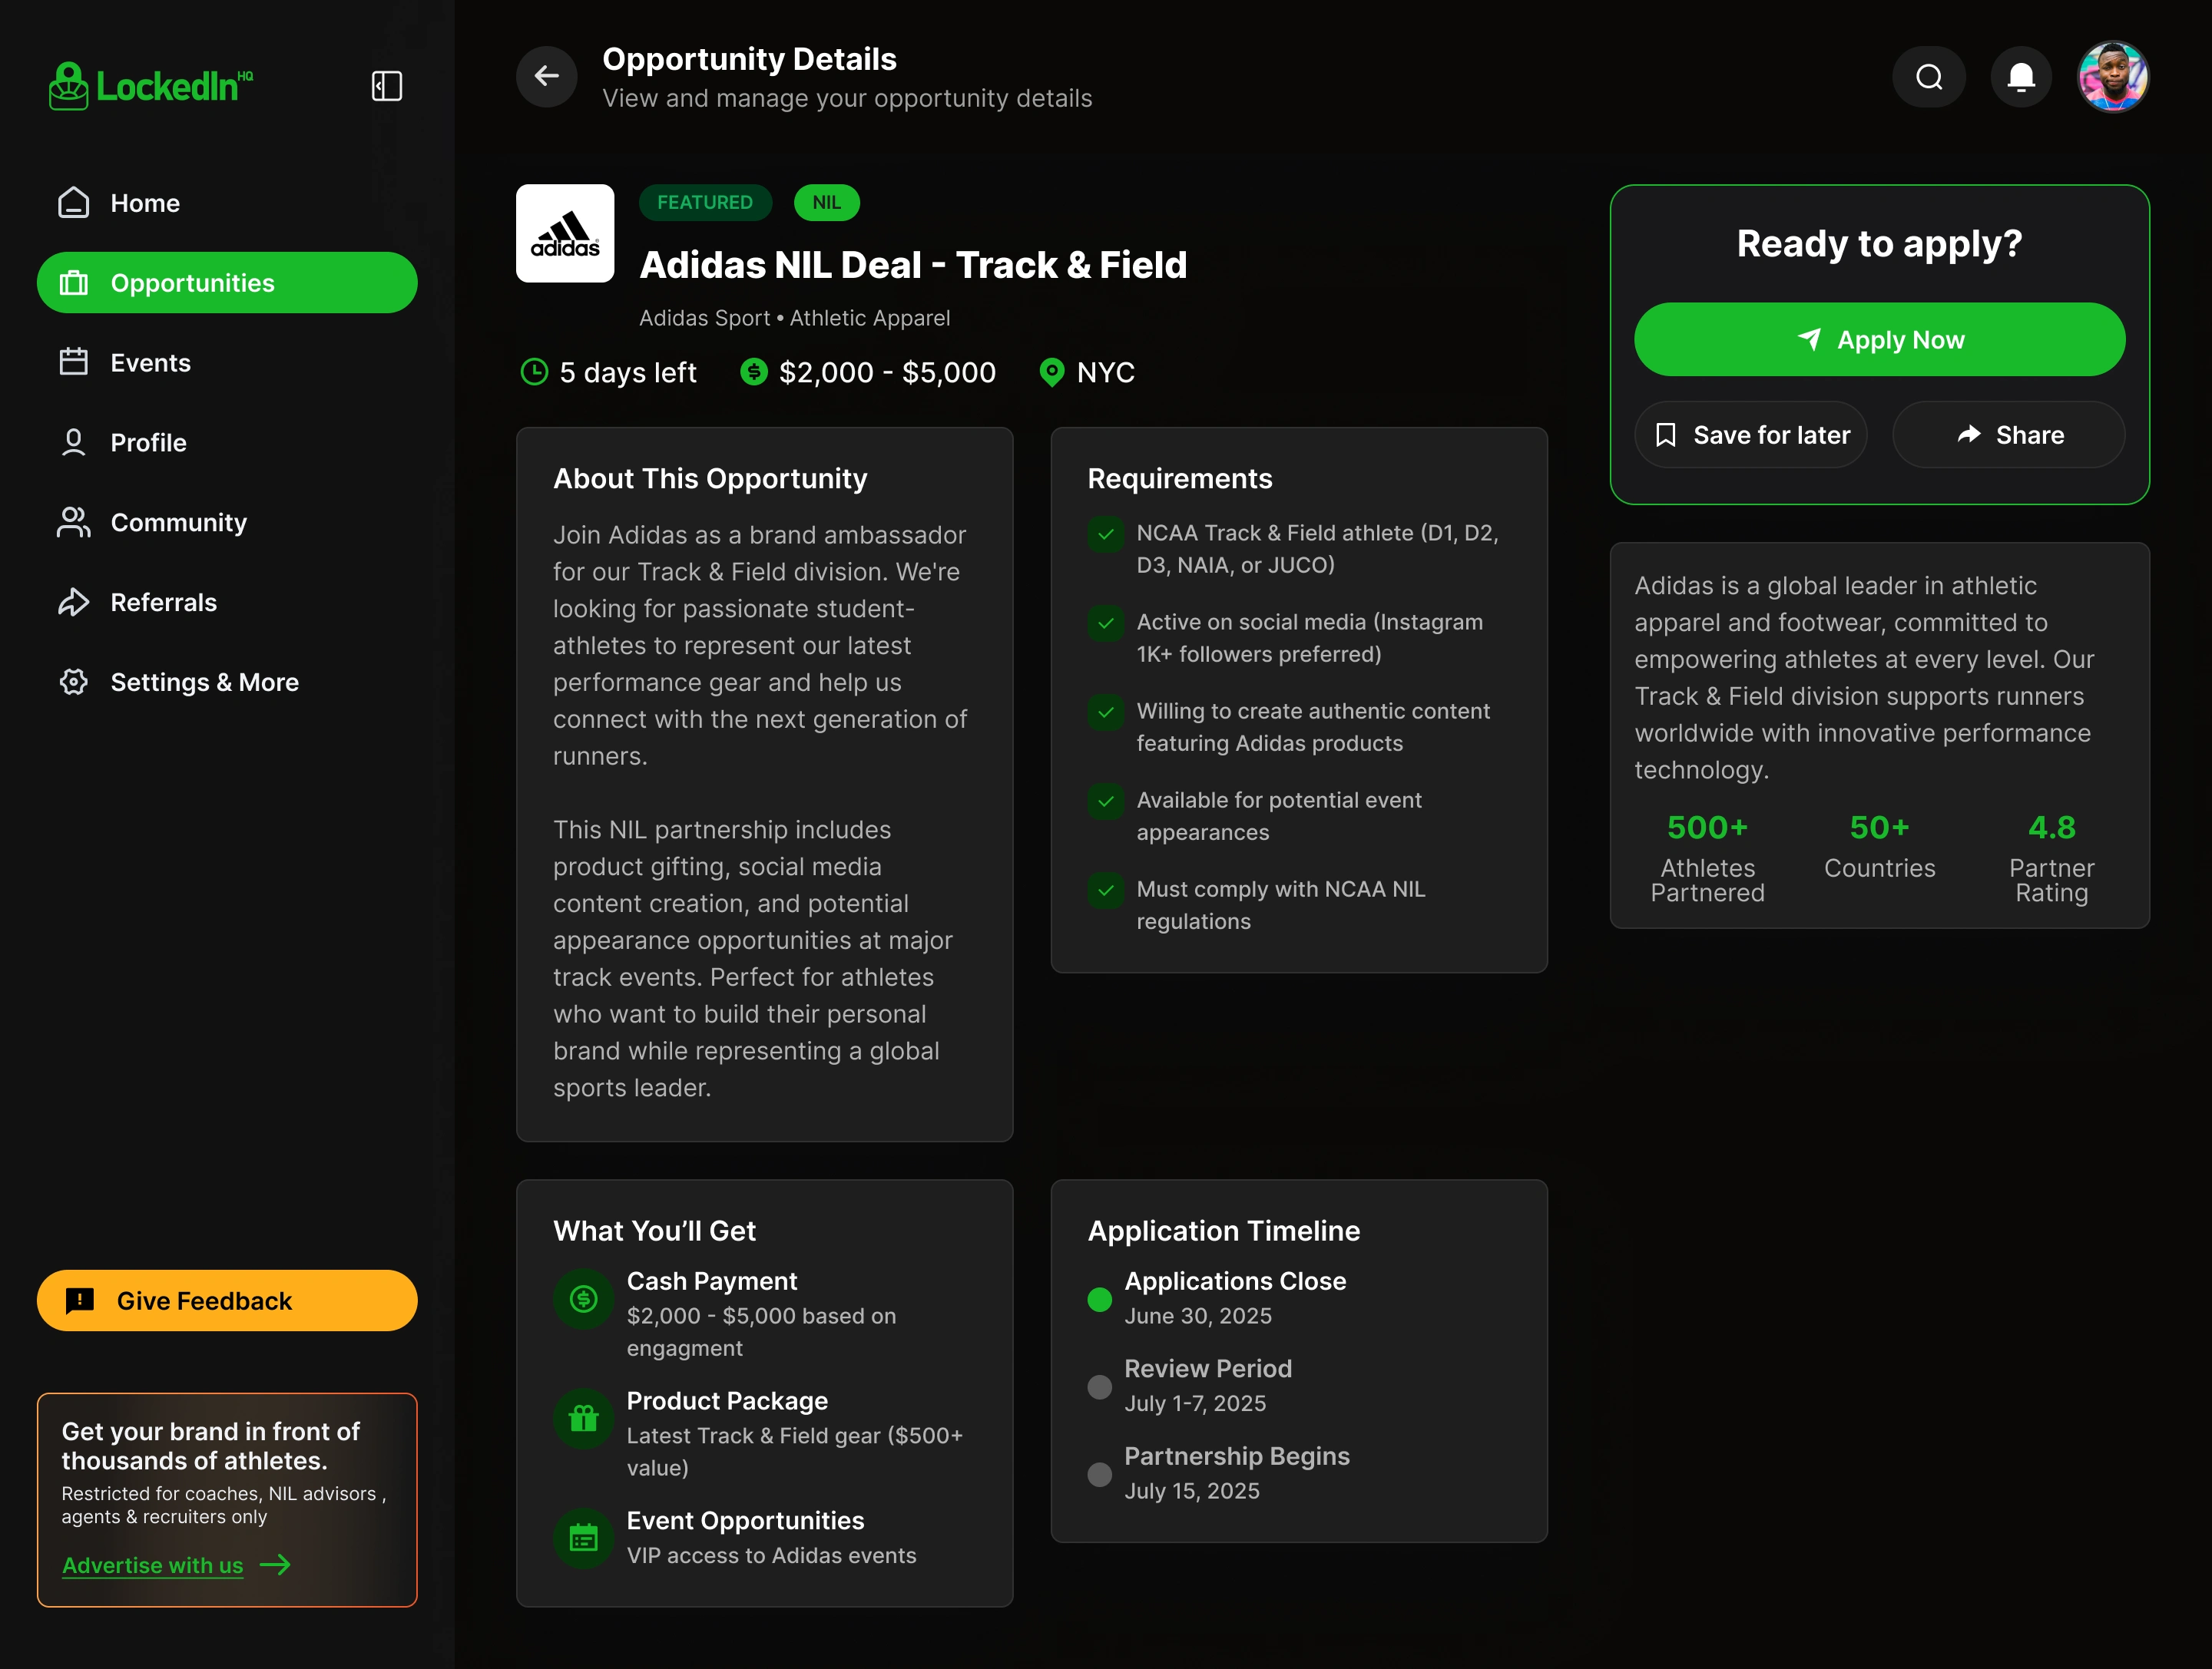Click the What You'll Get heading

(x=655, y=1231)
